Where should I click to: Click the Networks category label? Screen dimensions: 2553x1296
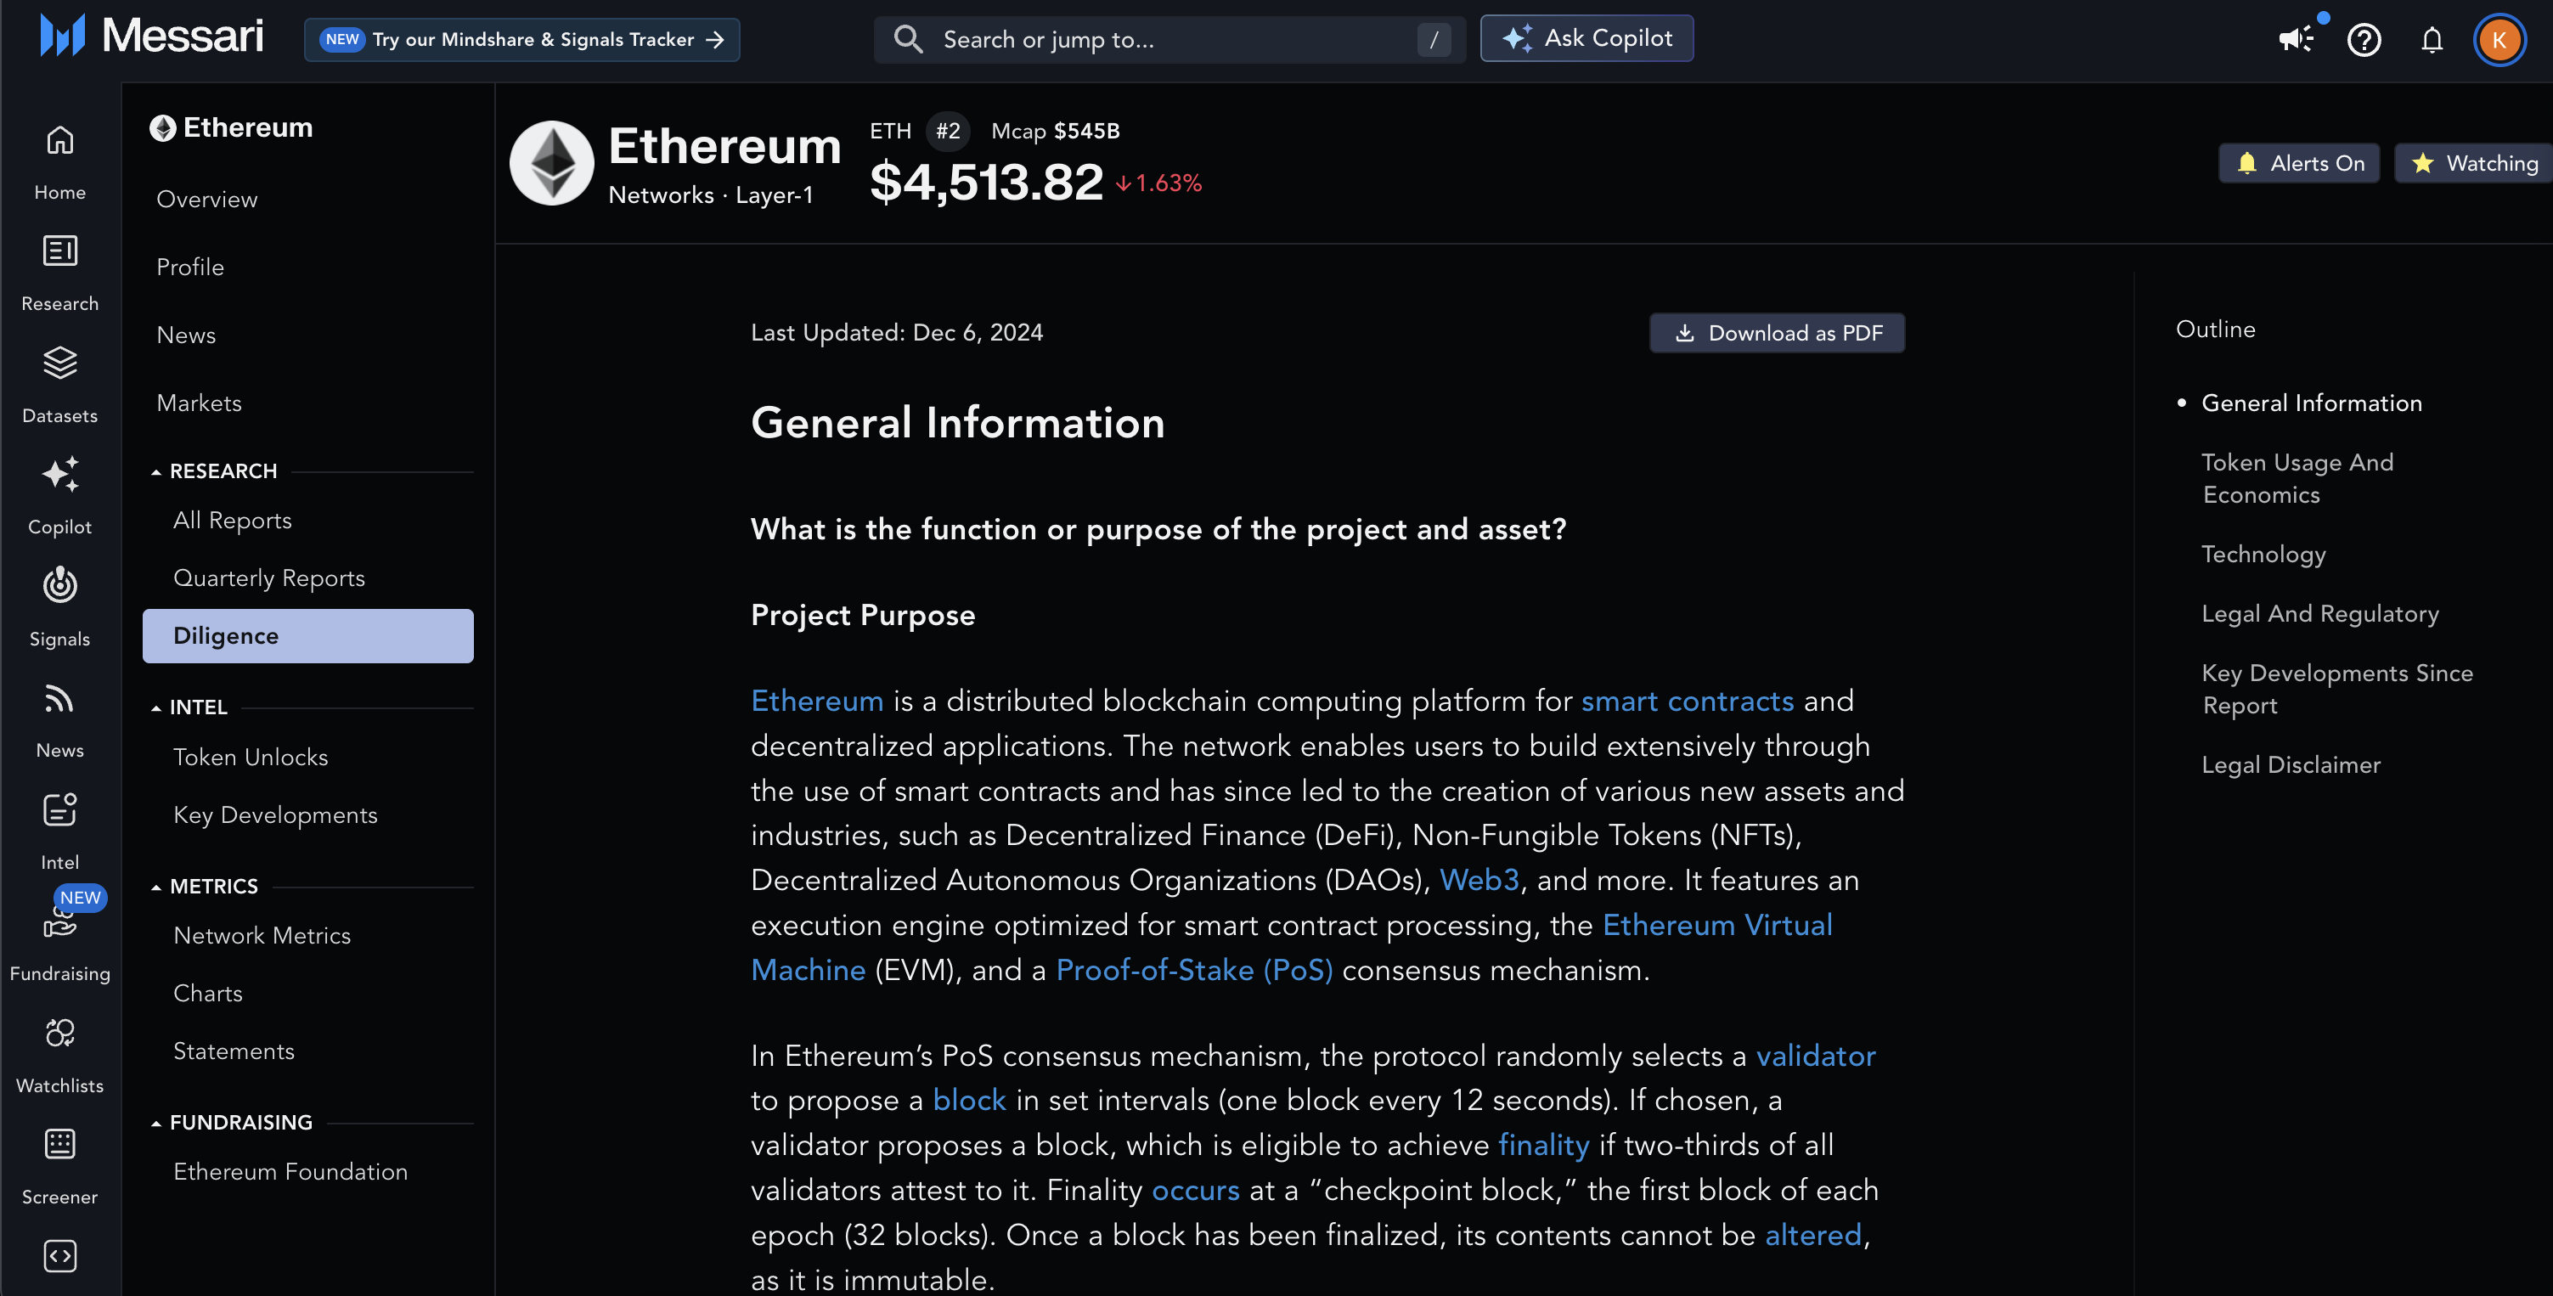click(661, 195)
